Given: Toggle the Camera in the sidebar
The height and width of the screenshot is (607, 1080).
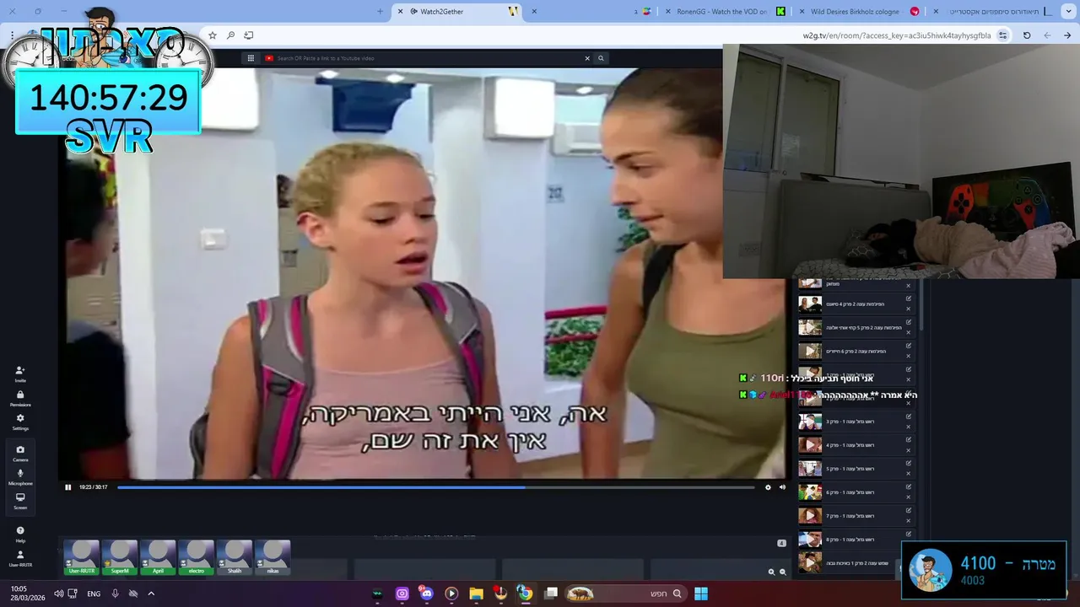Looking at the screenshot, I should [20, 454].
